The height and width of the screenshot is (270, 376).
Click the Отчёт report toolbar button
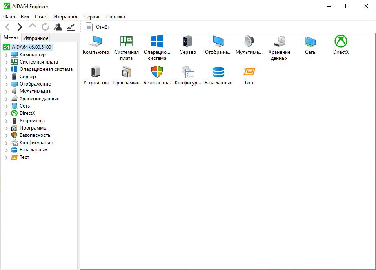97,27
